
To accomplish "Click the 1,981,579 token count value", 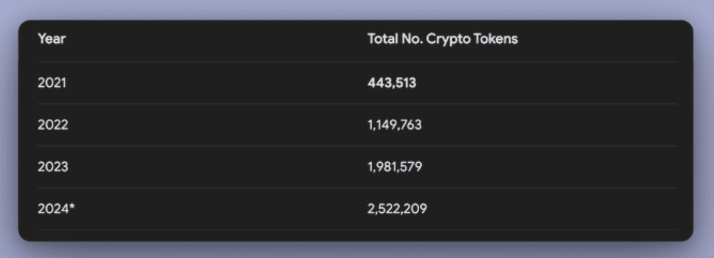I will tap(394, 166).
